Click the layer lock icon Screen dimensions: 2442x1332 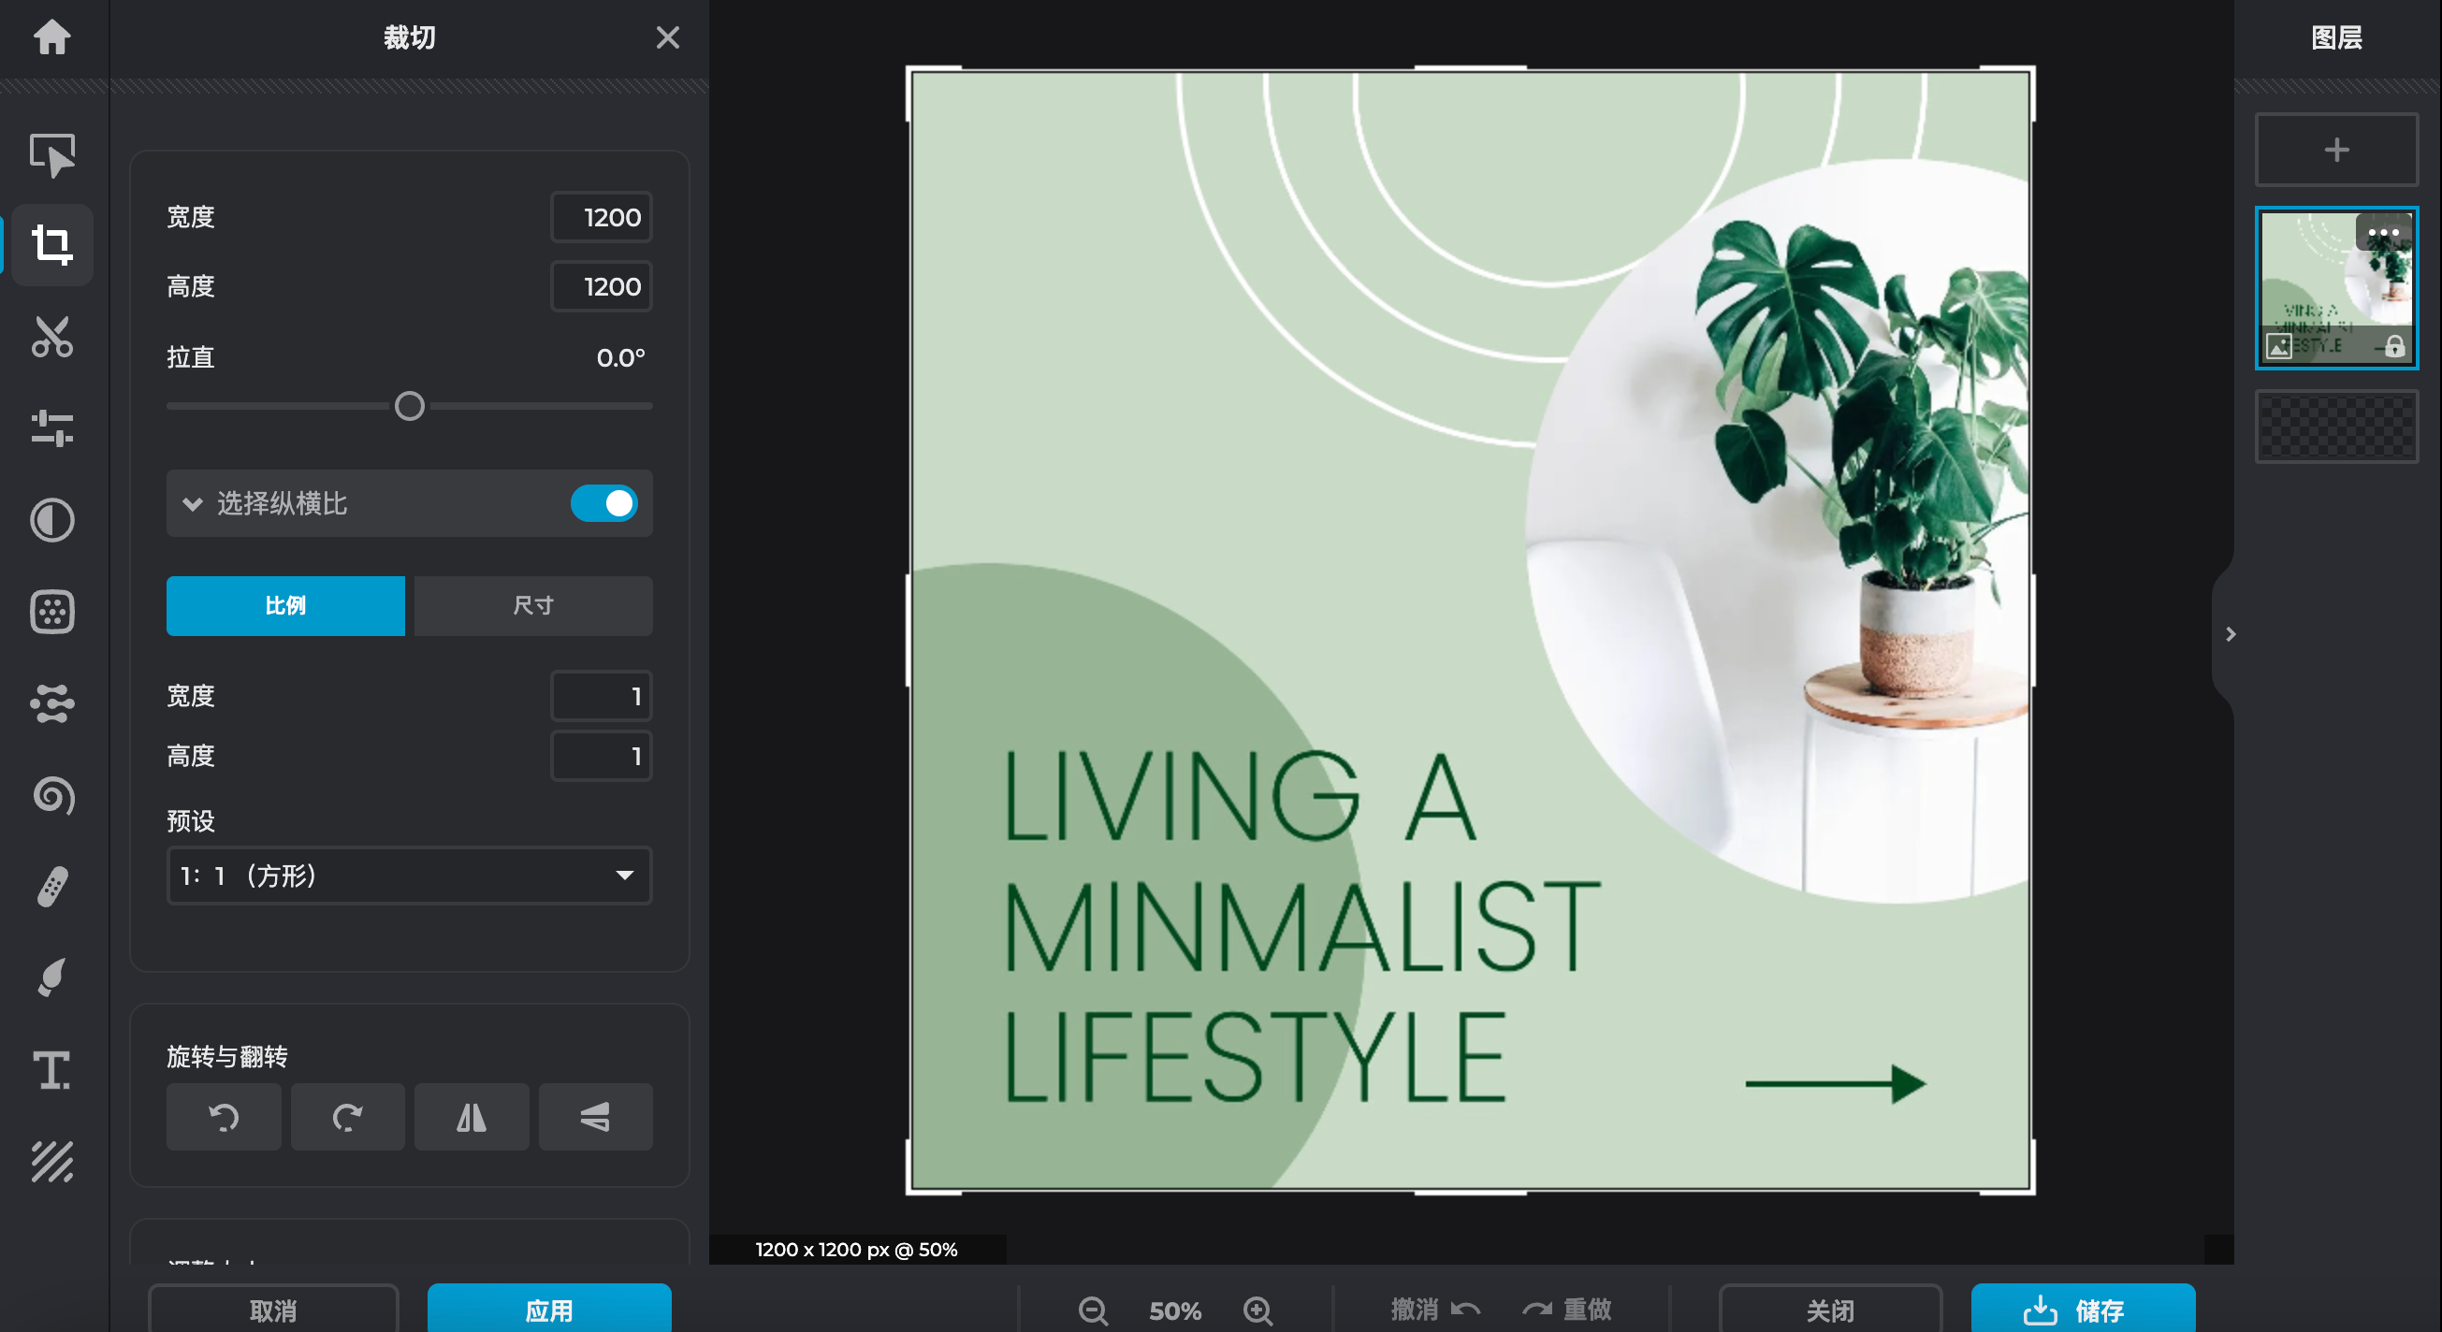(2394, 346)
